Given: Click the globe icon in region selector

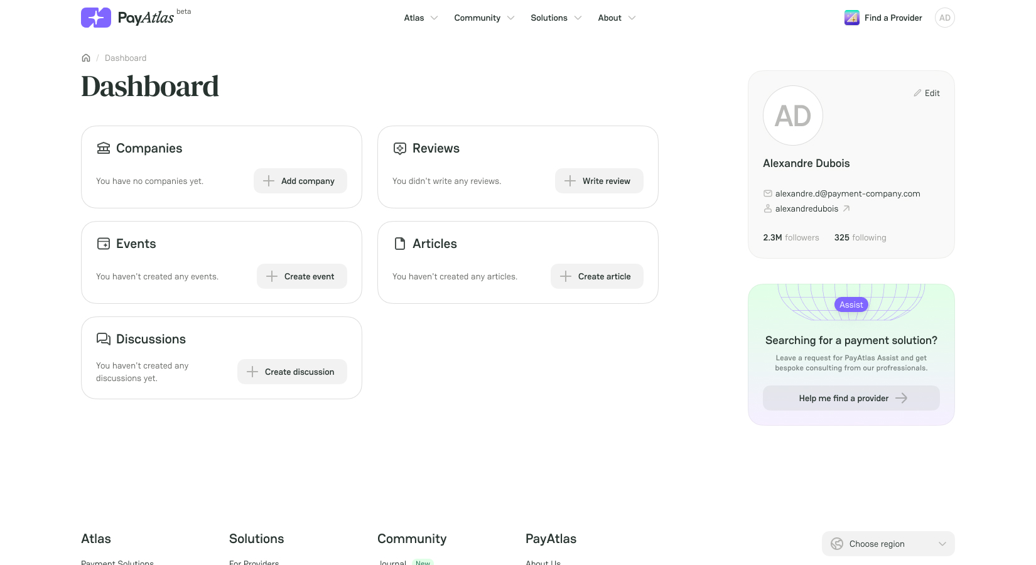Looking at the screenshot, I should [x=837, y=544].
